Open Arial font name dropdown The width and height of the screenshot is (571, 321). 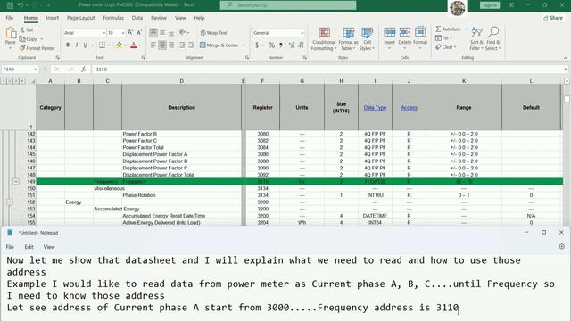103,33
